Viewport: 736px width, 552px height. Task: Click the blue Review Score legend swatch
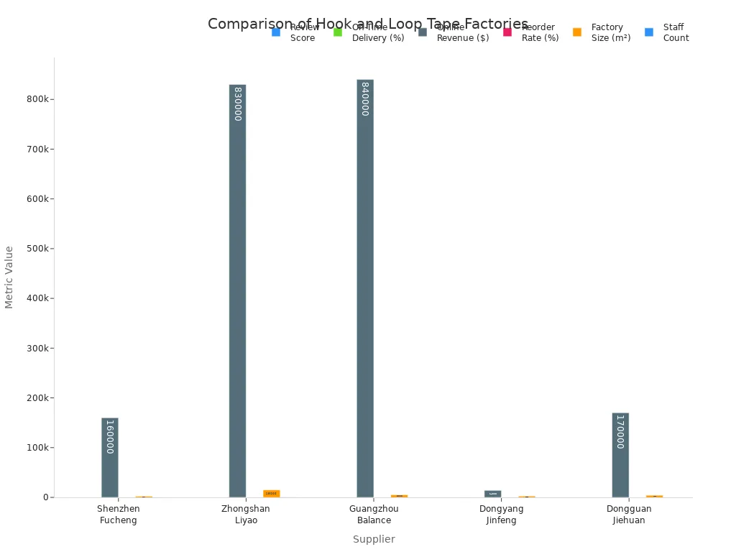[x=276, y=32]
